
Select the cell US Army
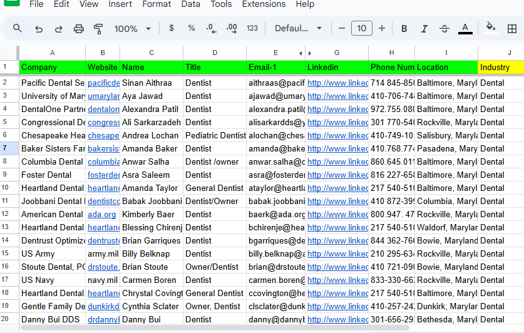(x=52, y=254)
